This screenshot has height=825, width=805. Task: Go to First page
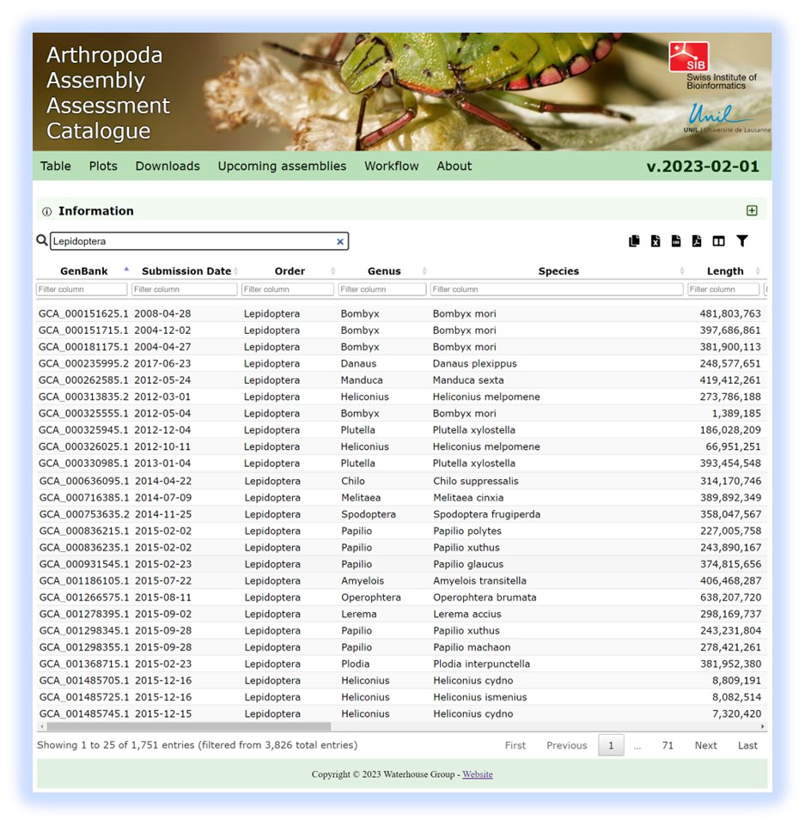(515, 745)
